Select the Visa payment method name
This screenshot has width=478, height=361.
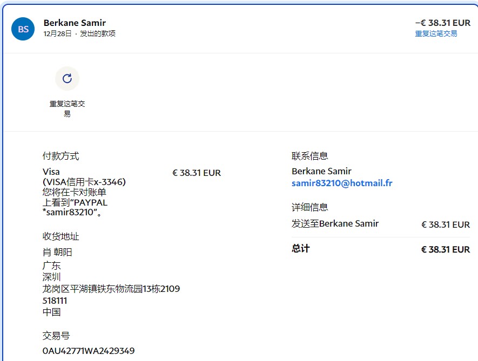coord(51,172)
